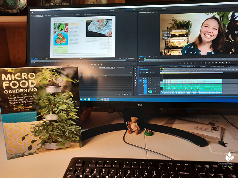Click the Program monitor playhead on scrub bar
The image size is (238, 178).
tap(144, 60)
